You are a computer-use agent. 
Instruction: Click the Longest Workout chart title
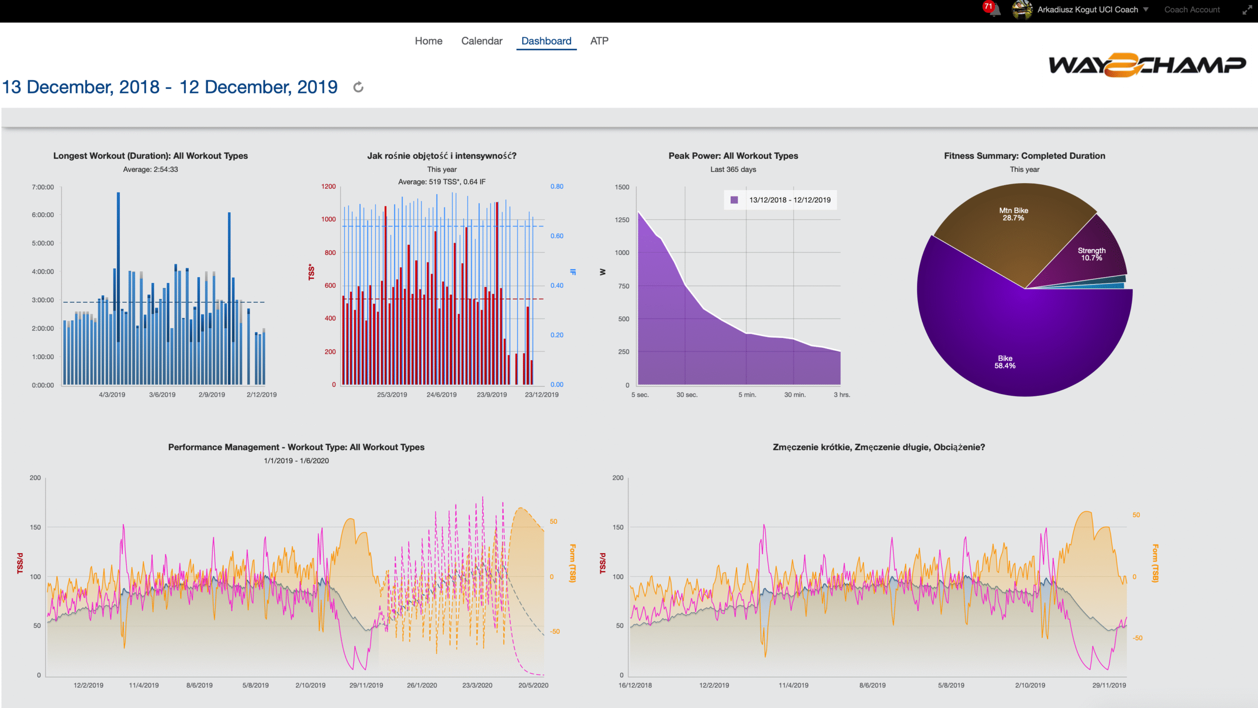(x=150, y=156)
